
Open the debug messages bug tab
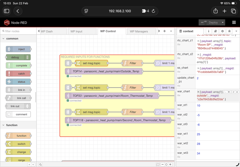point(229,31)
